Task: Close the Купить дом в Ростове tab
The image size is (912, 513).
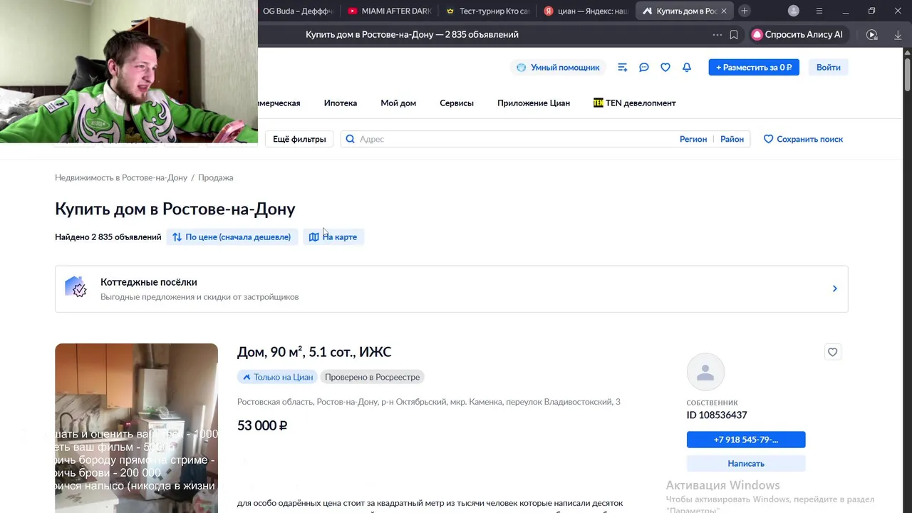Action: point(724,11)
